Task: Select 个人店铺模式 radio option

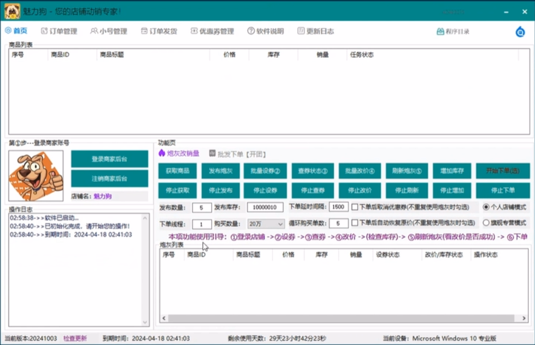Action: click(486, 207)
